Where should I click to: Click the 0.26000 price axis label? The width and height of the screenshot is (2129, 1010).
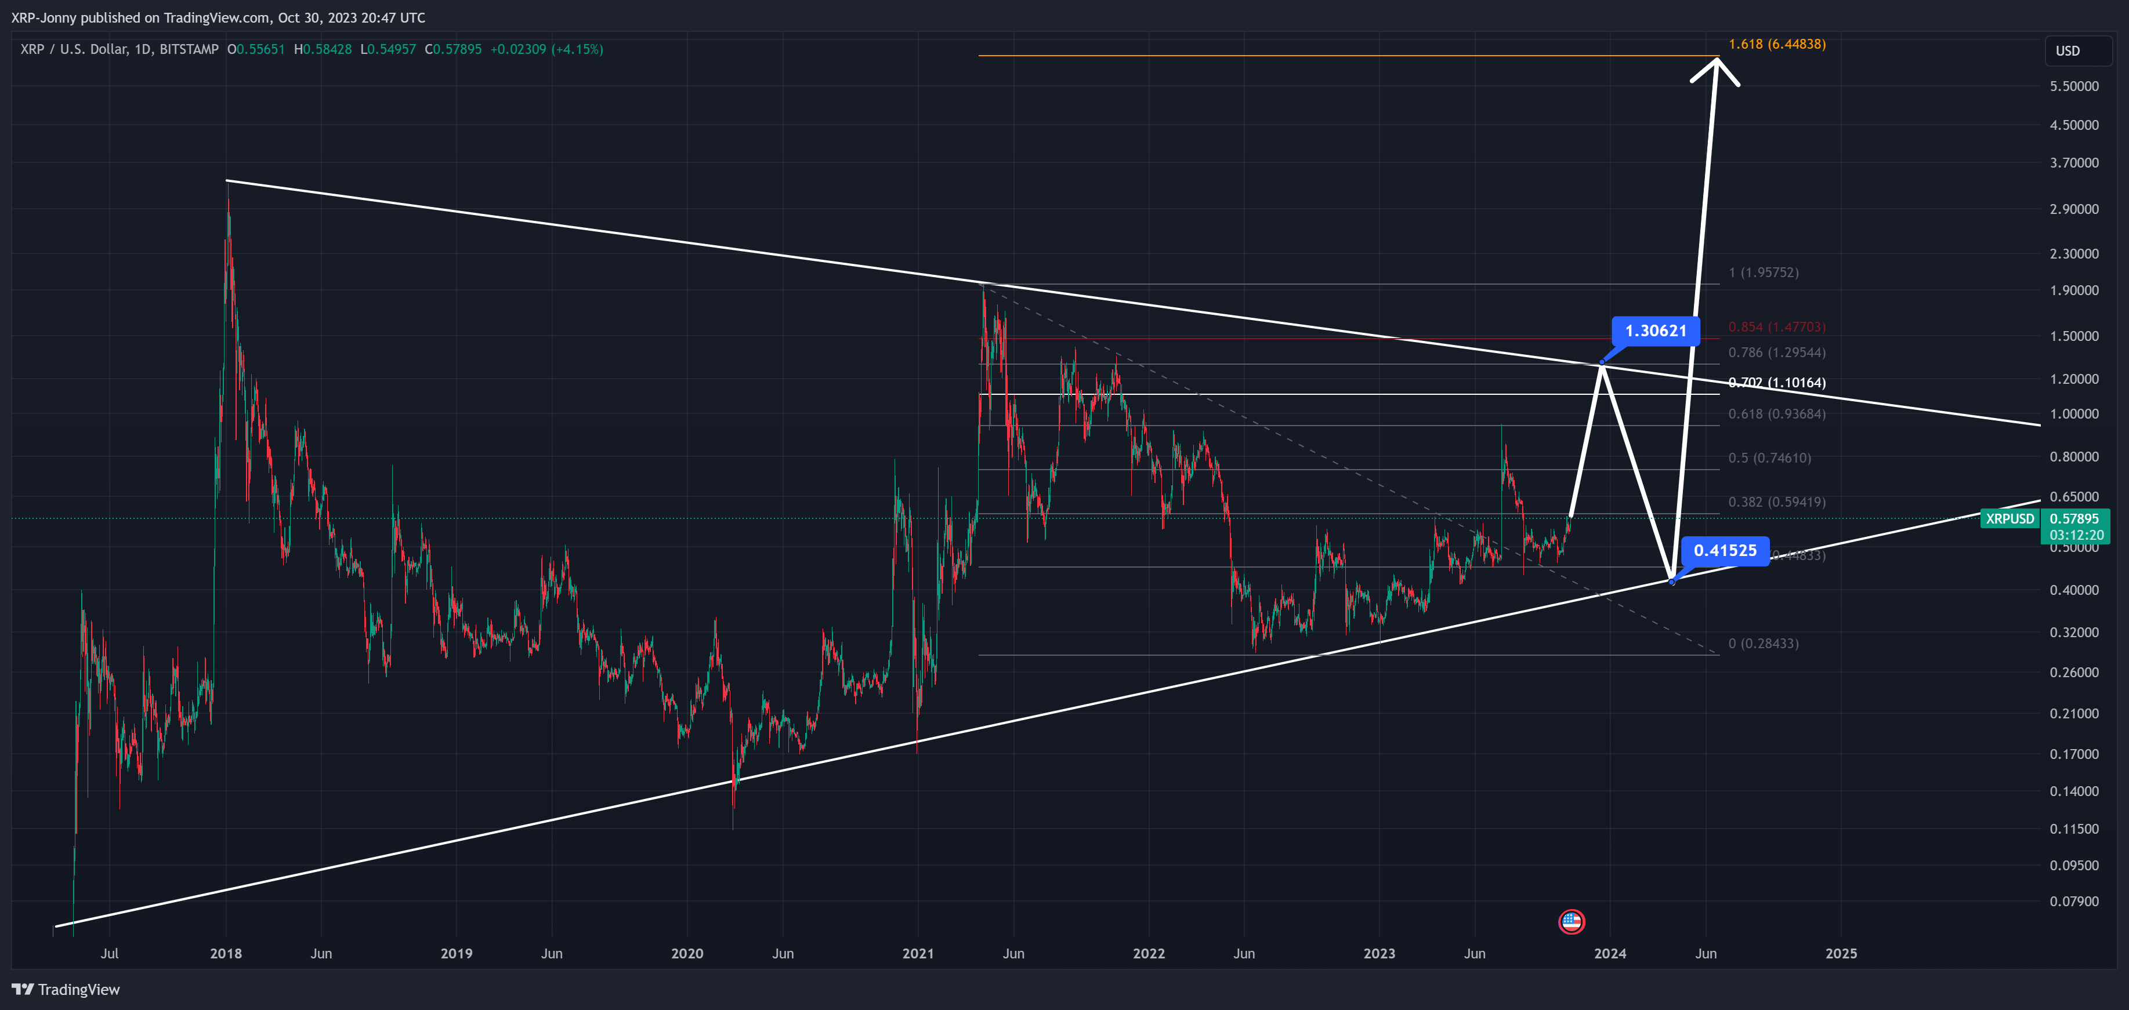click(x=2074, y=672)
